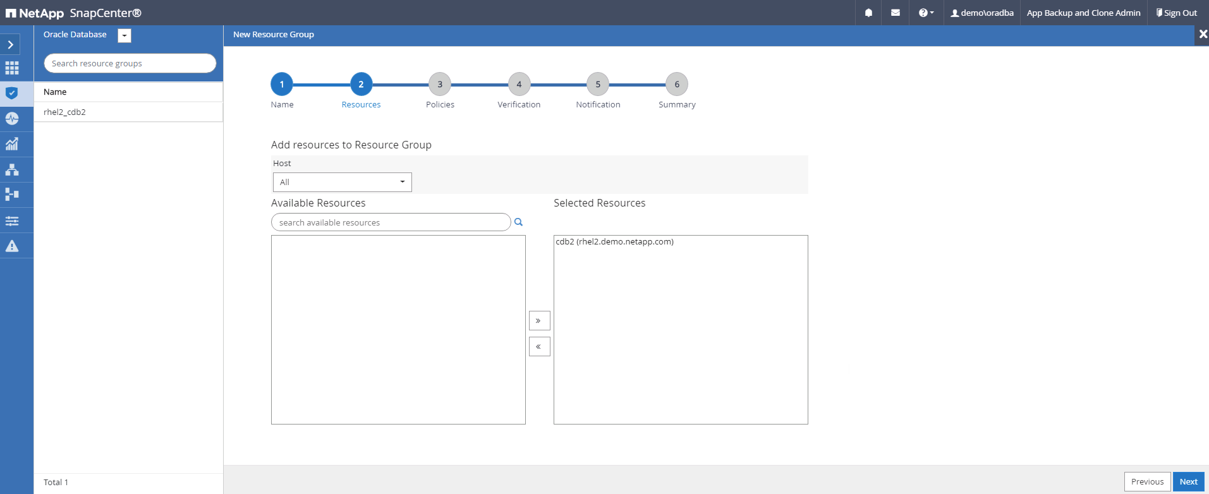Go to step 5 Notification

pyautogui.click(x=598, y=84)
